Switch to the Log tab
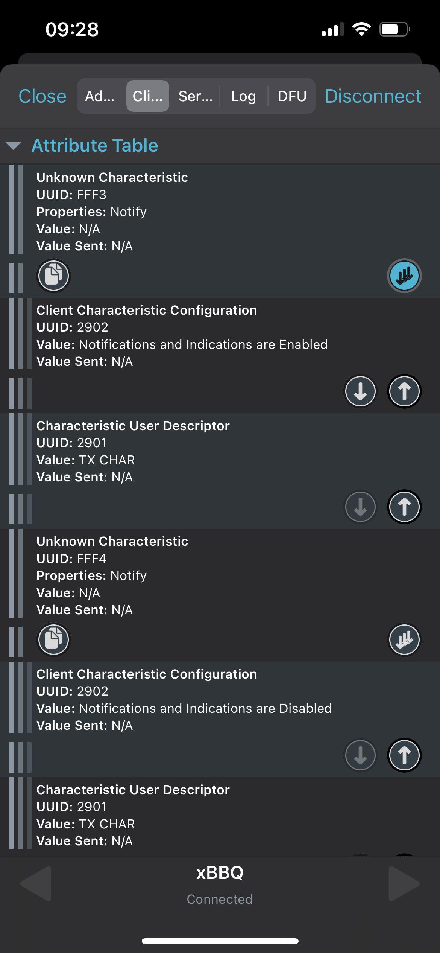The image size is (440, 953). tap(243, 96)
